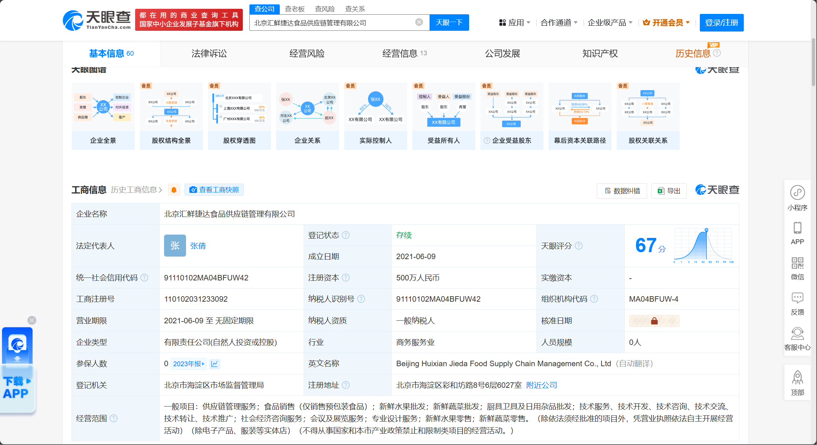
Task: Expand the 2023年报 selector
Action: click(189, 364)
